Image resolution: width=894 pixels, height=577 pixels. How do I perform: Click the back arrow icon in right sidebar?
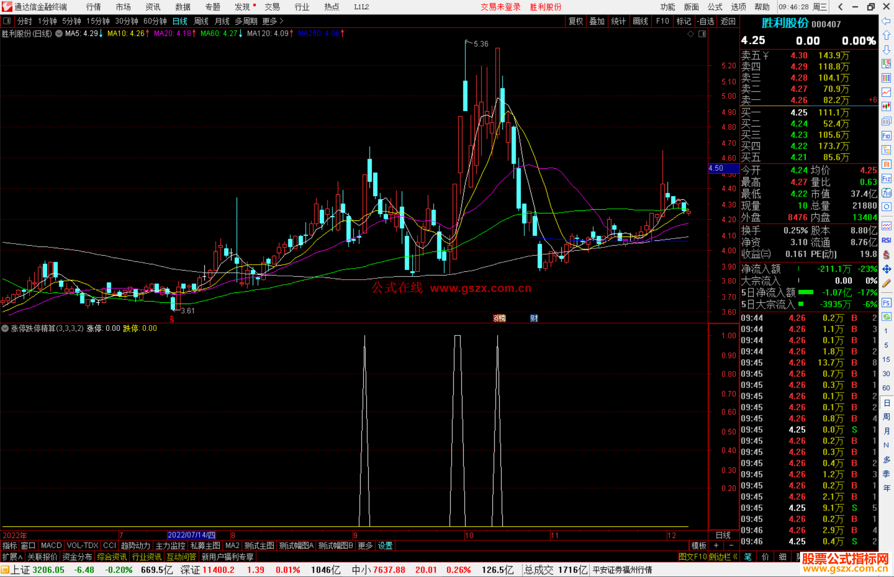886,21
